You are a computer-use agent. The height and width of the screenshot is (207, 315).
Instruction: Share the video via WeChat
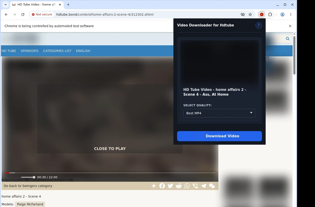coord(212,186)
